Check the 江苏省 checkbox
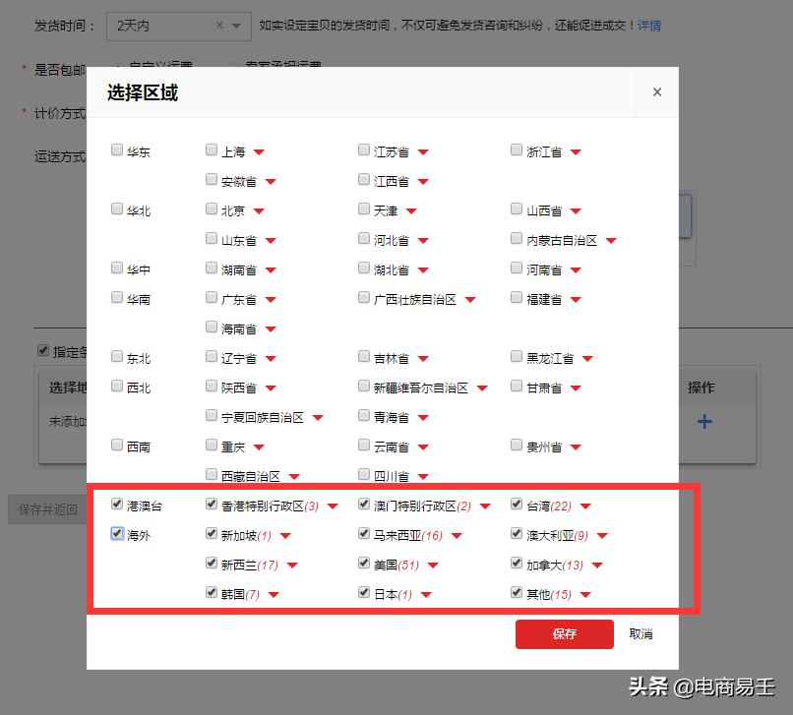The height and width of the screenshot is (715, 793). pyautogui.click(x=364, y=149)
